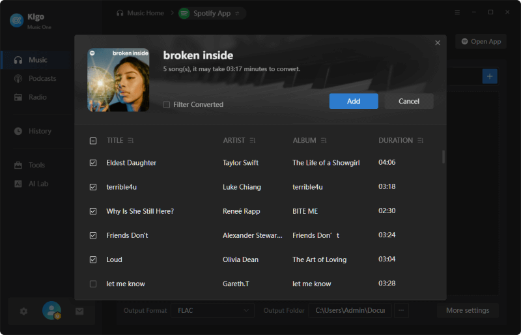521x335 pixels.
Task: Click the Open App button
Action: 481,42
